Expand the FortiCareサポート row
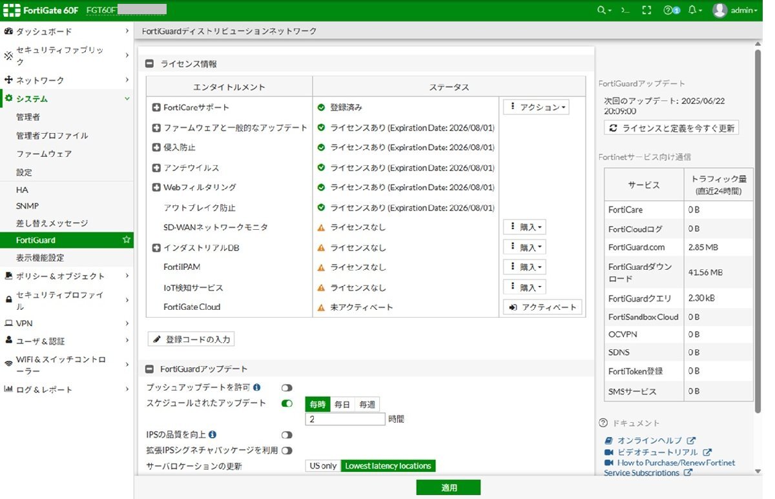775x499 pixels. tap(156, 107)
